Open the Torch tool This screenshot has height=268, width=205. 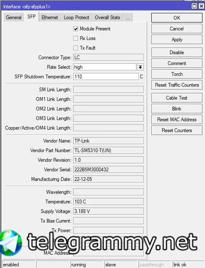tap(177, 74)
